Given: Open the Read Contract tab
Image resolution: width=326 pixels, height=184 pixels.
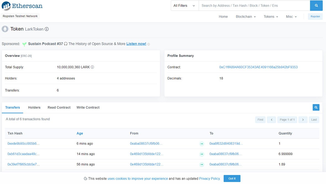Looking at the screenshot, I should (x=59, y=108).
